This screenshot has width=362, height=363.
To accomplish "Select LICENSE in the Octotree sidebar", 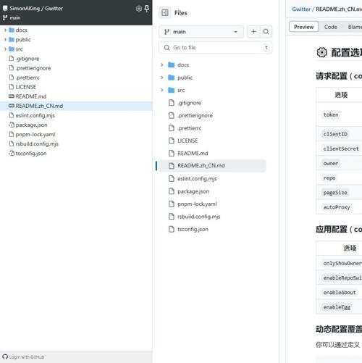I will [25, 87].
